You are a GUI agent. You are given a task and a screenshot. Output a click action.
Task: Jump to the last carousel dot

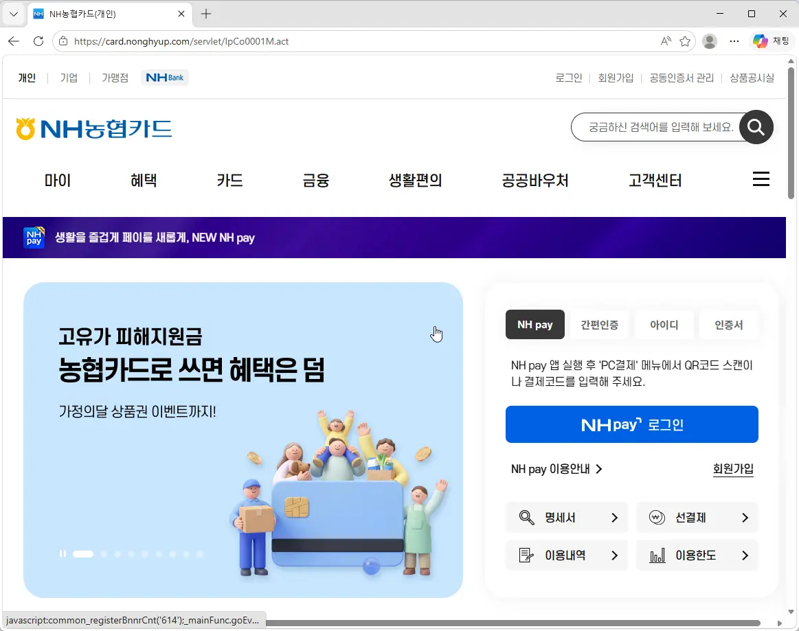point(200,553)
